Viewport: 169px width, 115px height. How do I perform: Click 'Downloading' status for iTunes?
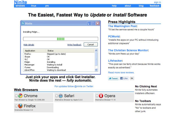tap(53, 68)
